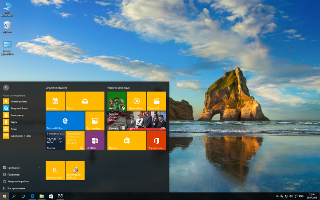Open Task View on the taskbar
Viewport: 320px width, 200px height.
(x=23, y=196)
